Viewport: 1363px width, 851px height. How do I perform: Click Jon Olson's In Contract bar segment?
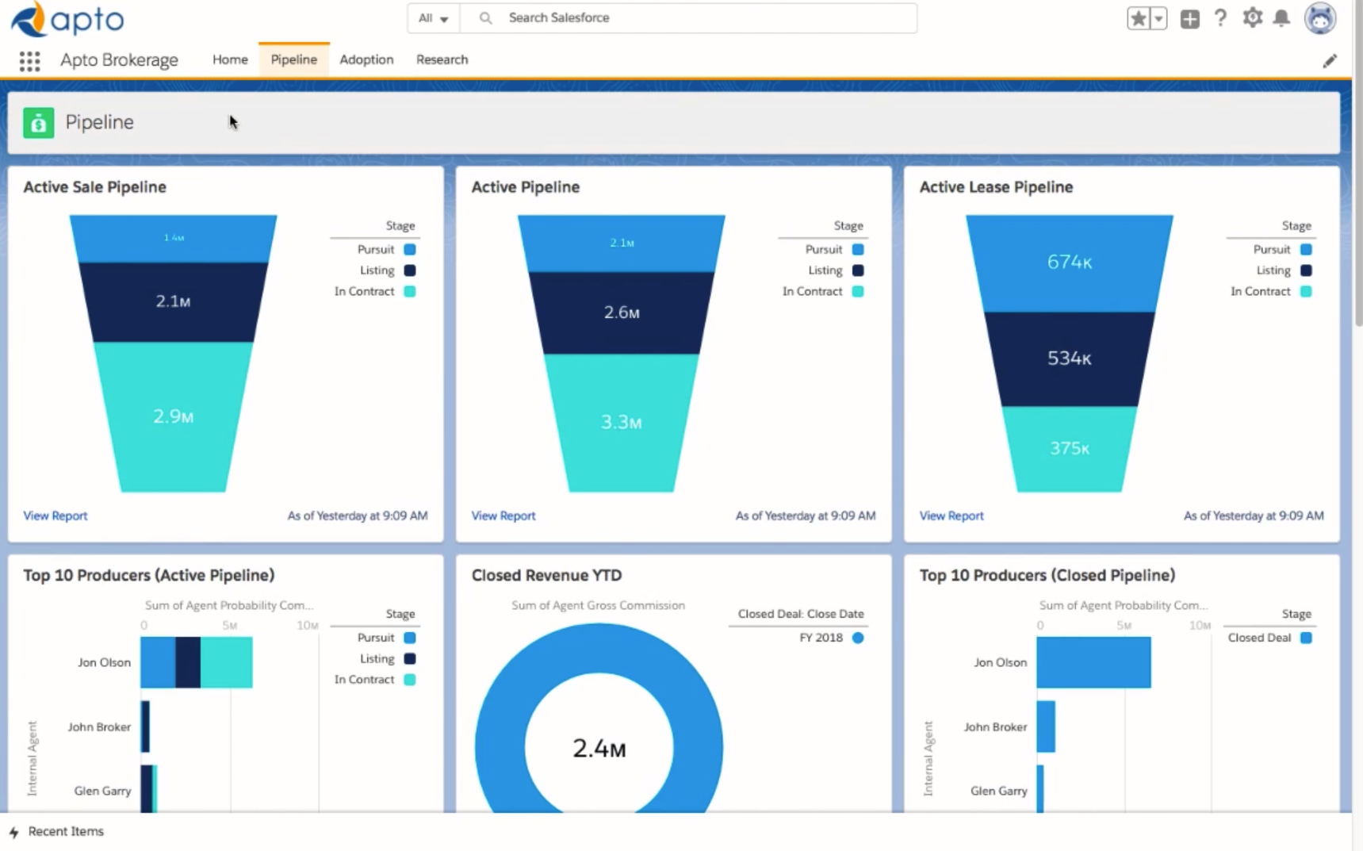pyautogui.click(x=227, y=662)
